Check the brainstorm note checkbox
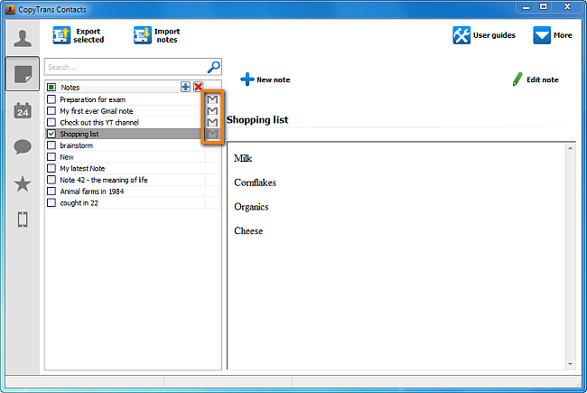Image resolution: width=587 pixels, height=393 pixels. click(51, 145)
